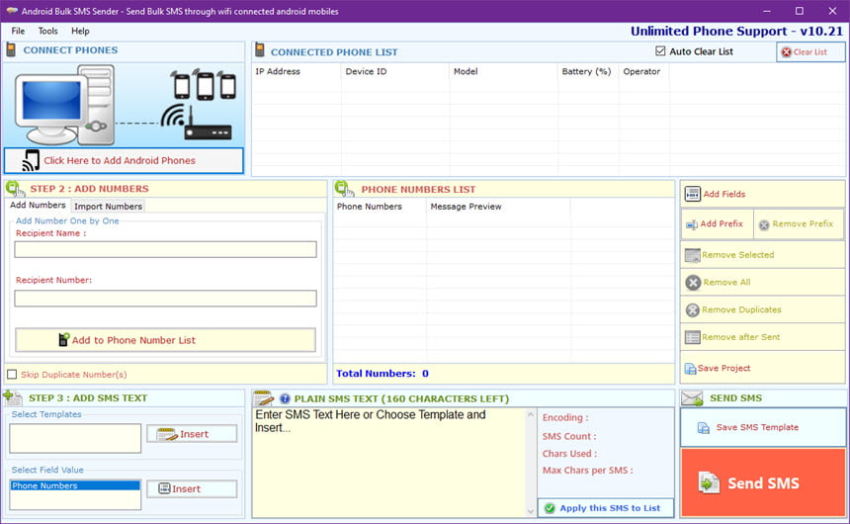Click the Phone Numbers List header icon

(x=344, y=189)
